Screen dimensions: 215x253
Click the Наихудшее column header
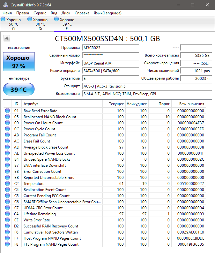(137, 104)
